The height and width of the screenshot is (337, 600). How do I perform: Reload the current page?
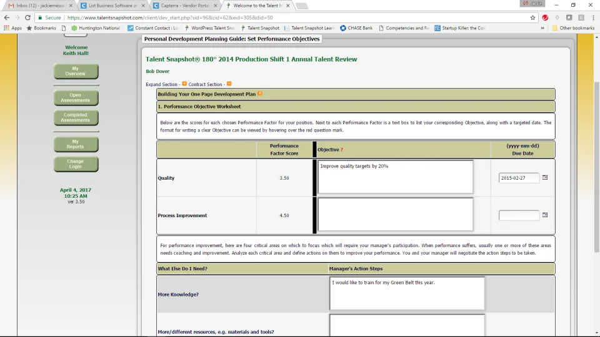[x=27, y=17]
